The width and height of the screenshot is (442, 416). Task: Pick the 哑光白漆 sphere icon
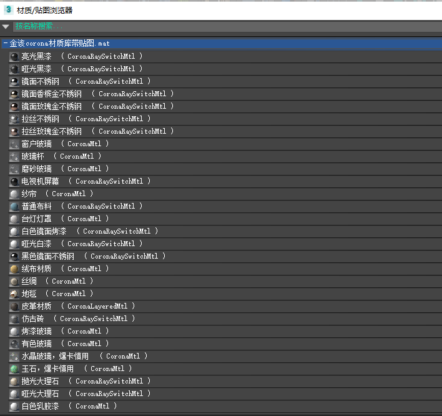(14, 244)
